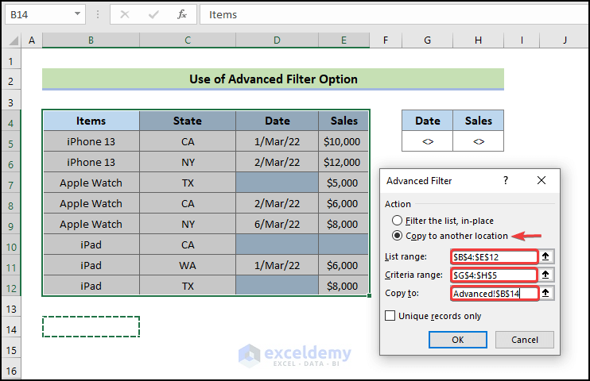Select Filter the list, in-place option
Screen dimensions: 590x381
point(398,220)
